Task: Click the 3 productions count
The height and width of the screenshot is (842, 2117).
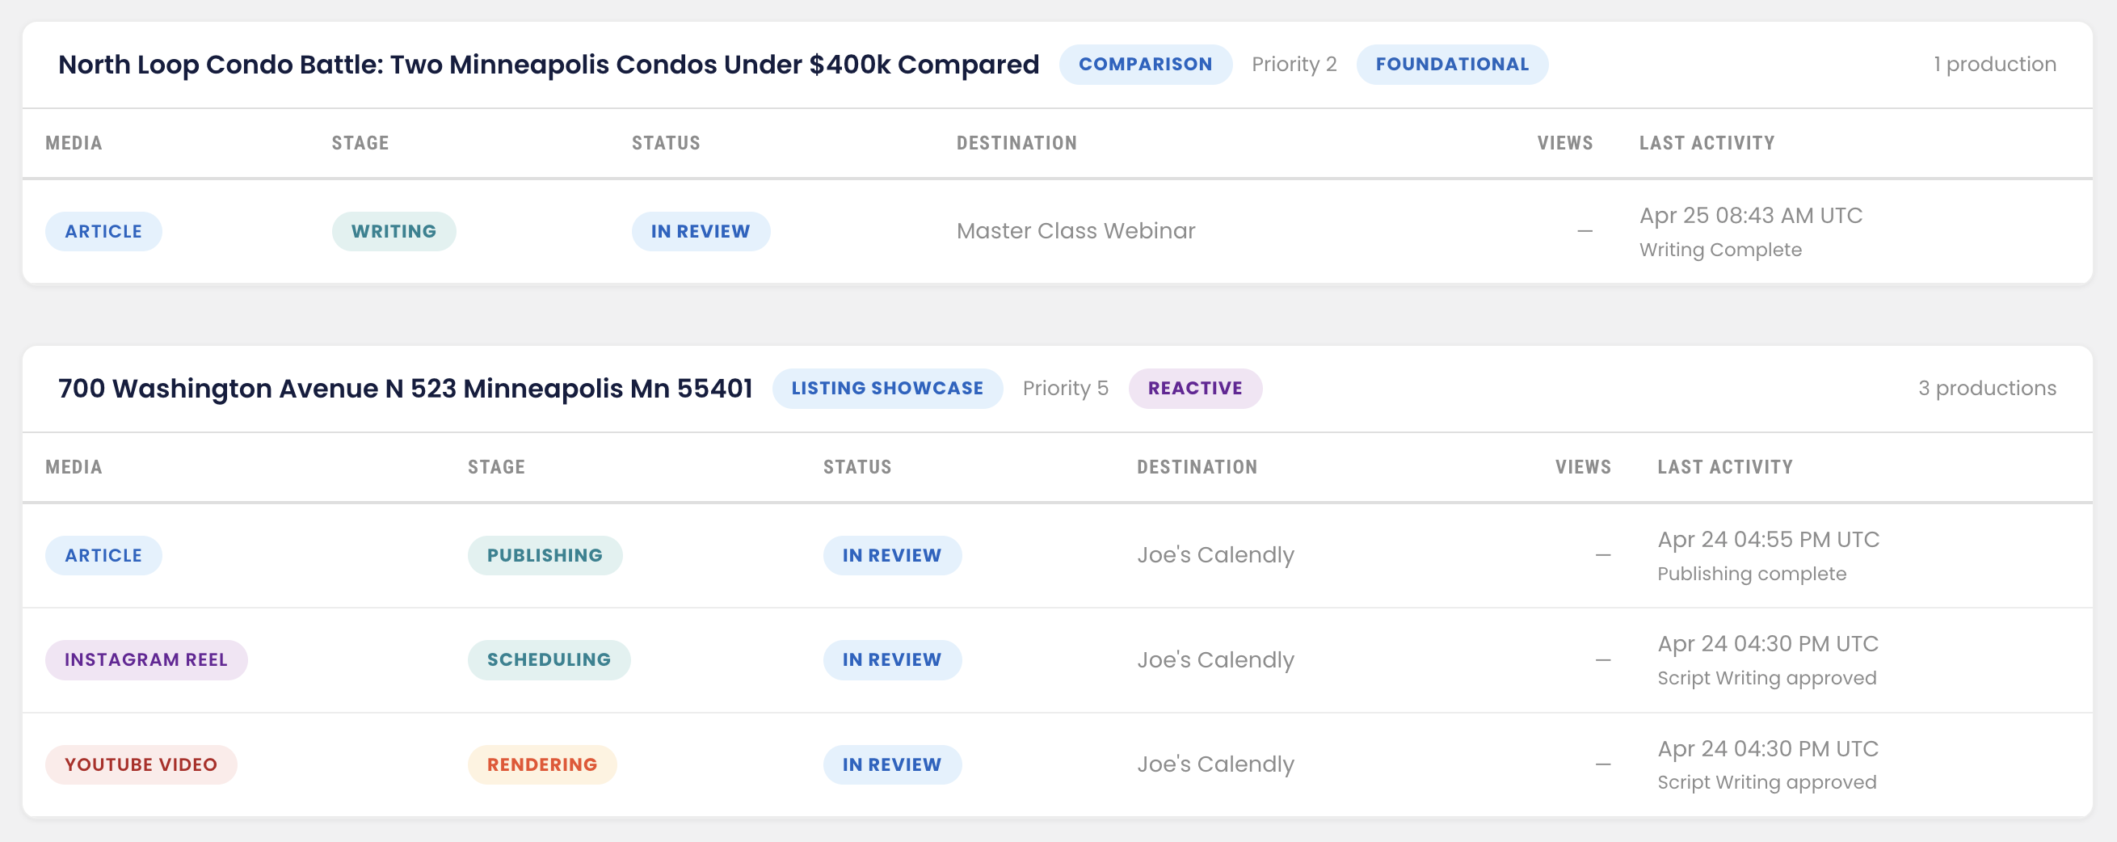Action: click(x=1986, y=388)
